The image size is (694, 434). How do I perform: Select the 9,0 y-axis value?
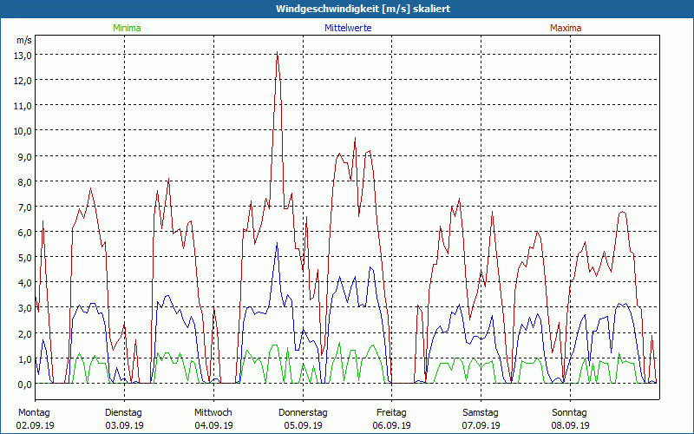26,157
